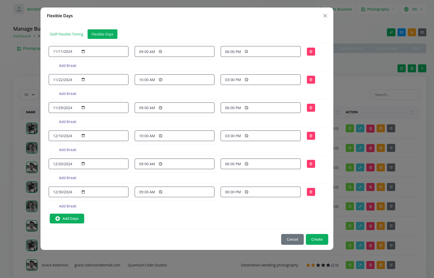Click the green import icon
Viewport: 434px width, 278px height.
[x=401, y=68]
